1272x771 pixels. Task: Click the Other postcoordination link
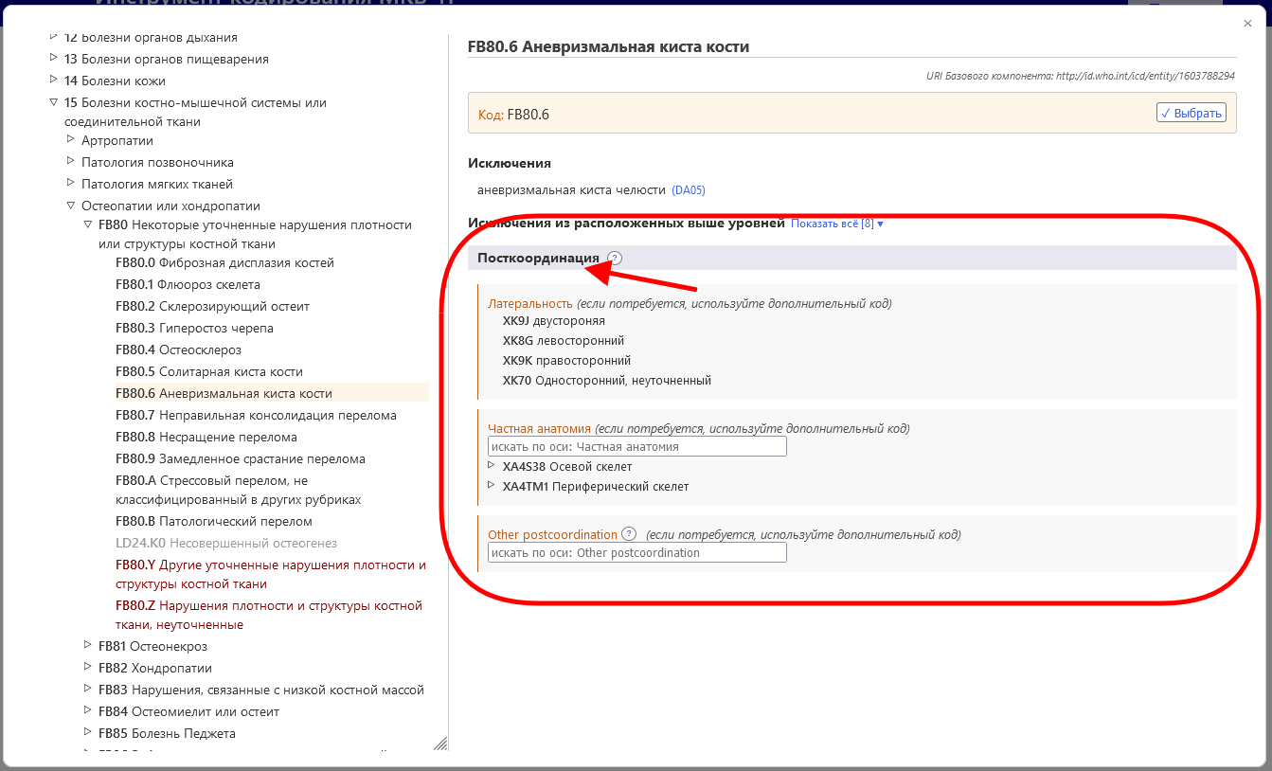[x=552, y=534]
